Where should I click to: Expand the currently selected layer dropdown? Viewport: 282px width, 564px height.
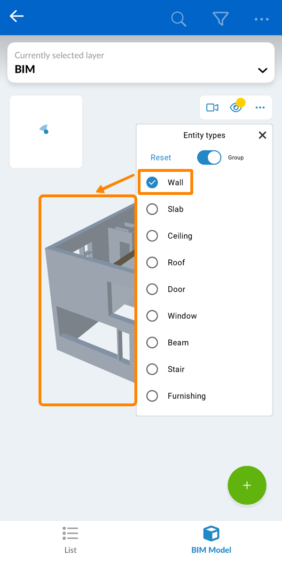click(262, 70)
